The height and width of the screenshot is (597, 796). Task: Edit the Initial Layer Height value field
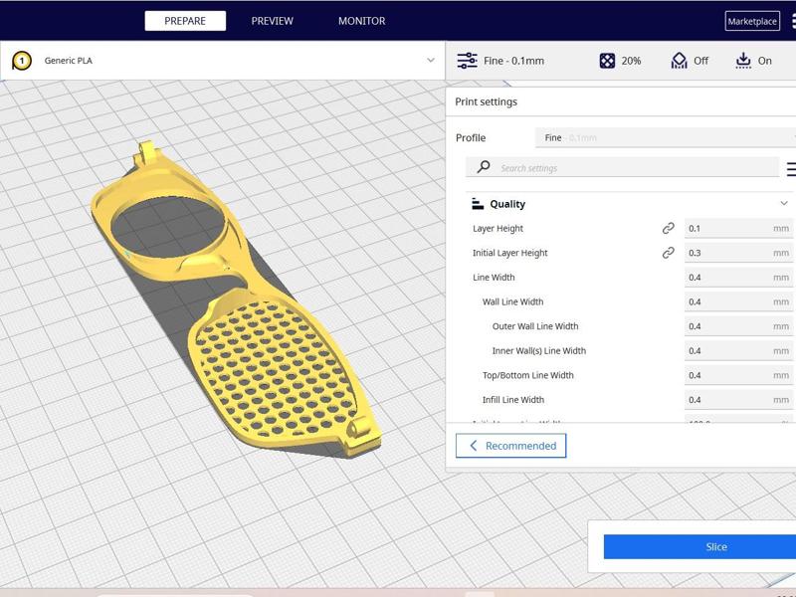(738, 253)
